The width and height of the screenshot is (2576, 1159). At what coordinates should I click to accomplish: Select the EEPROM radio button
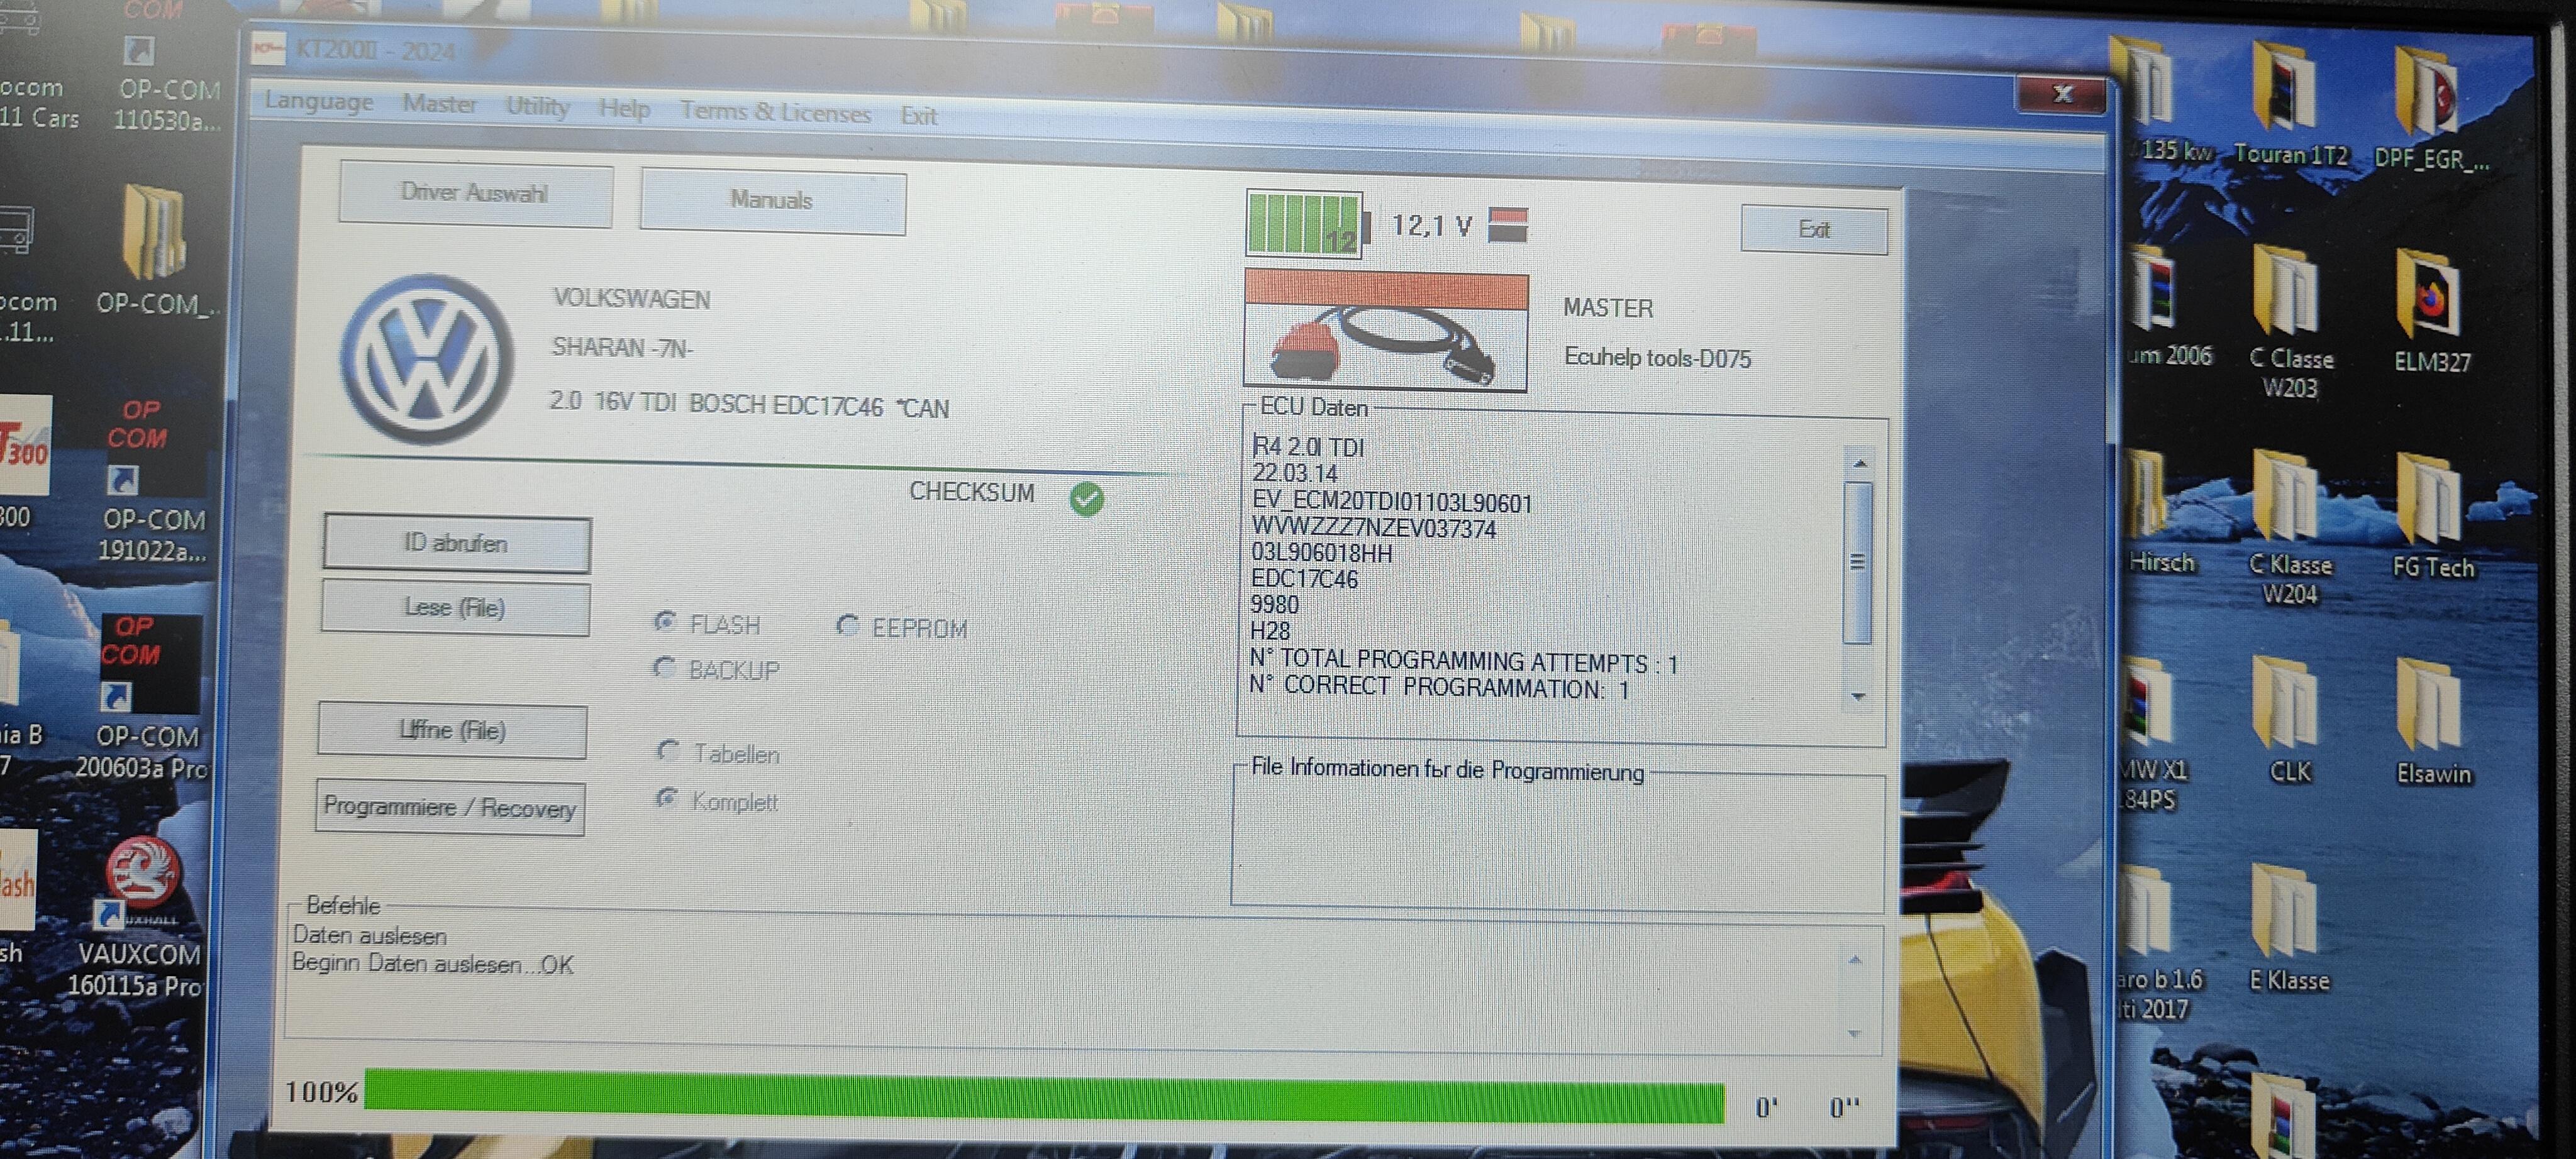click(848, 627)
